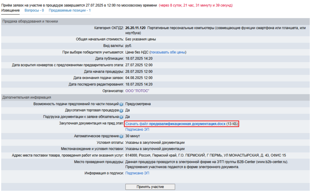Open 'Подписано ЭП' in 'Информация о подписи' row
The width and height of the screenshot is (310, 191).
coord(137,173)
